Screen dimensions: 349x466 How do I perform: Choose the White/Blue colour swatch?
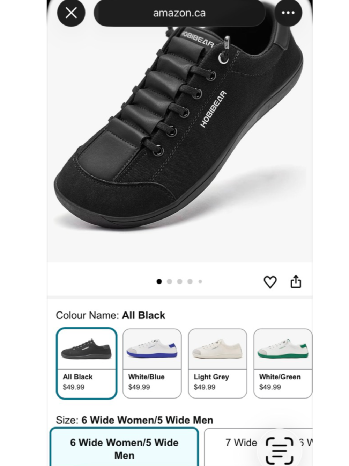pyautogui.click(x=152, y=363)
